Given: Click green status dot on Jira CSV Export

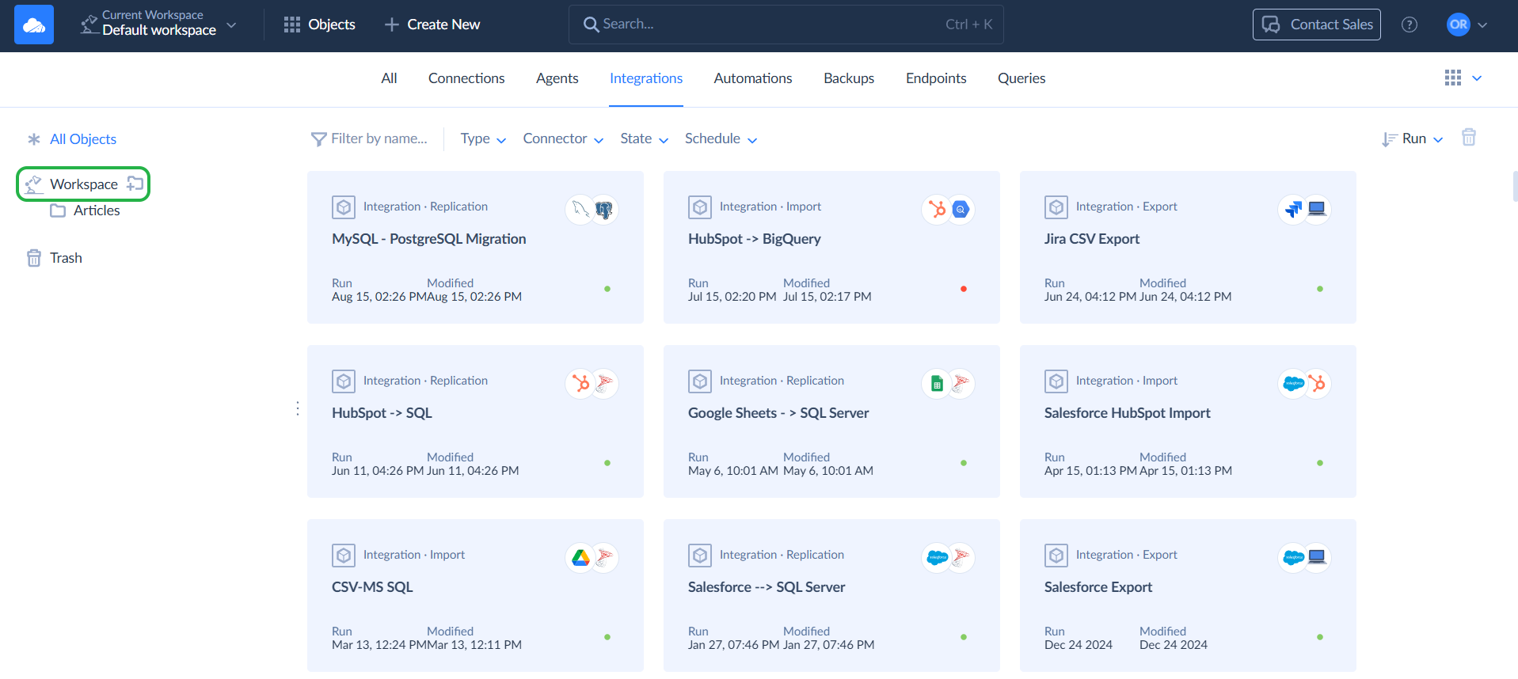Looking at the screenshot, I should (1320, 289).
